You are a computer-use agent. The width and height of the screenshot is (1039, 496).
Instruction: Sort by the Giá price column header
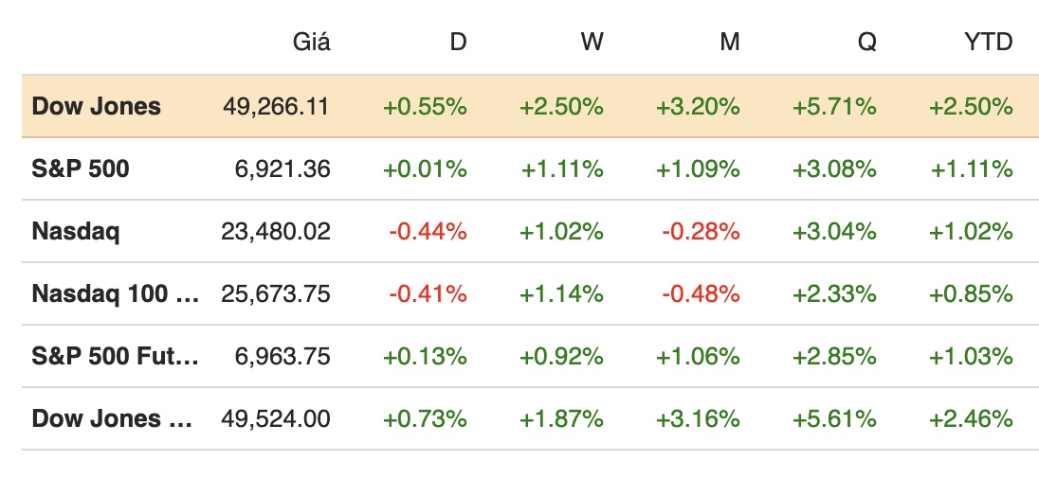point(312,43)
